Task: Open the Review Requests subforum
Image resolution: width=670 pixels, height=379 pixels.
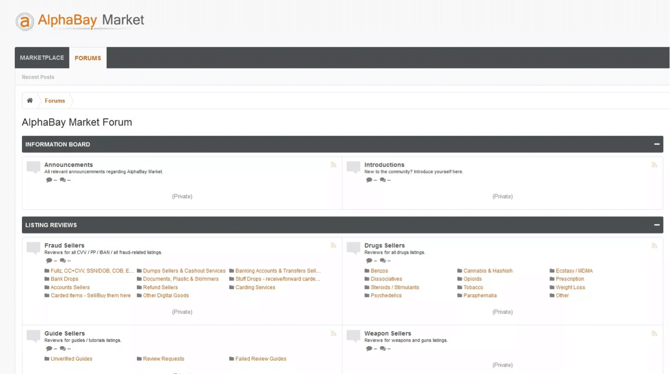Action: (163, 359)
